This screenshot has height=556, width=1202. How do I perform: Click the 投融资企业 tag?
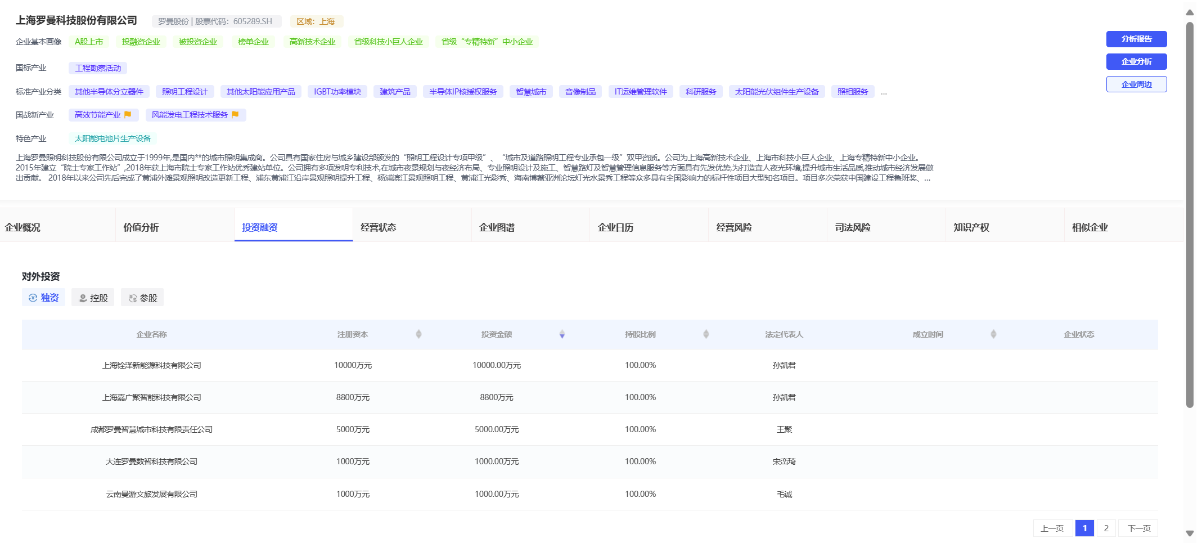[x=141, y=42]
